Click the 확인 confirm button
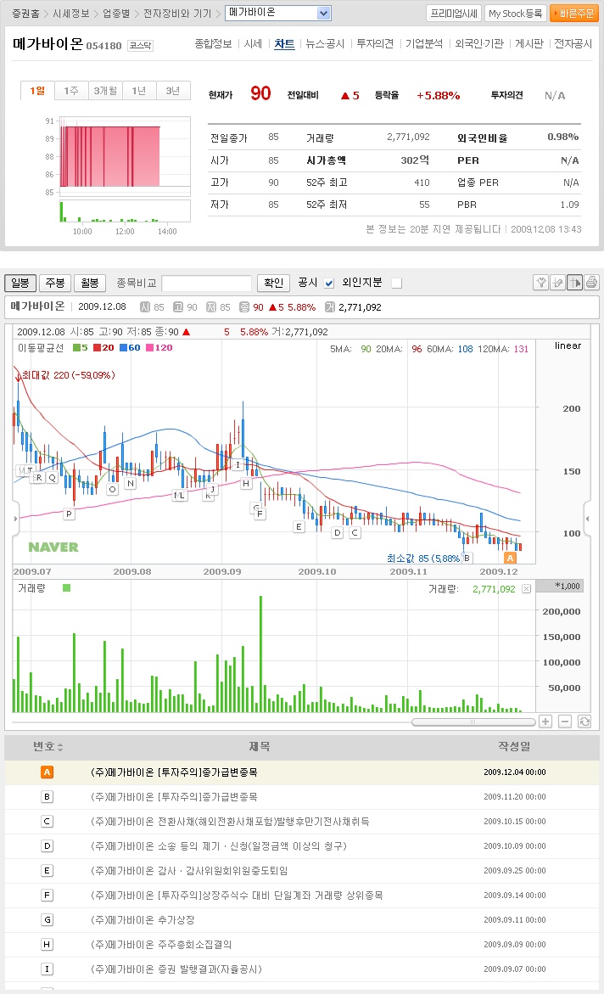604x994 pixels. tap(274, 283)
